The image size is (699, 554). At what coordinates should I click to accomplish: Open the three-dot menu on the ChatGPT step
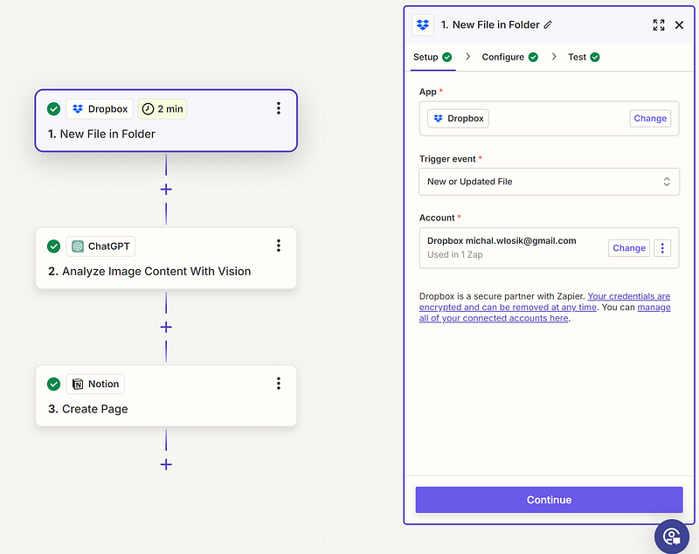(279, 246)
